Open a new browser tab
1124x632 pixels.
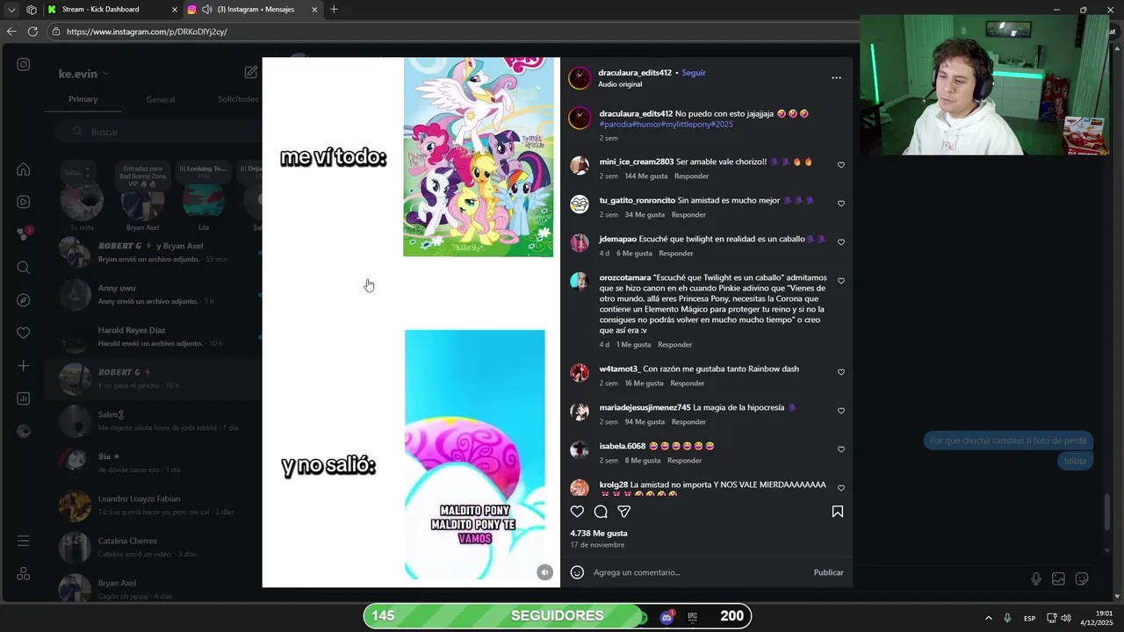pos(334,10)
